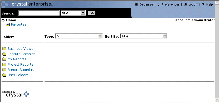Click the Account: Administrator text
Image resolution: width=220 pixels, height=103 pixels.
click(x=195, y=20)
